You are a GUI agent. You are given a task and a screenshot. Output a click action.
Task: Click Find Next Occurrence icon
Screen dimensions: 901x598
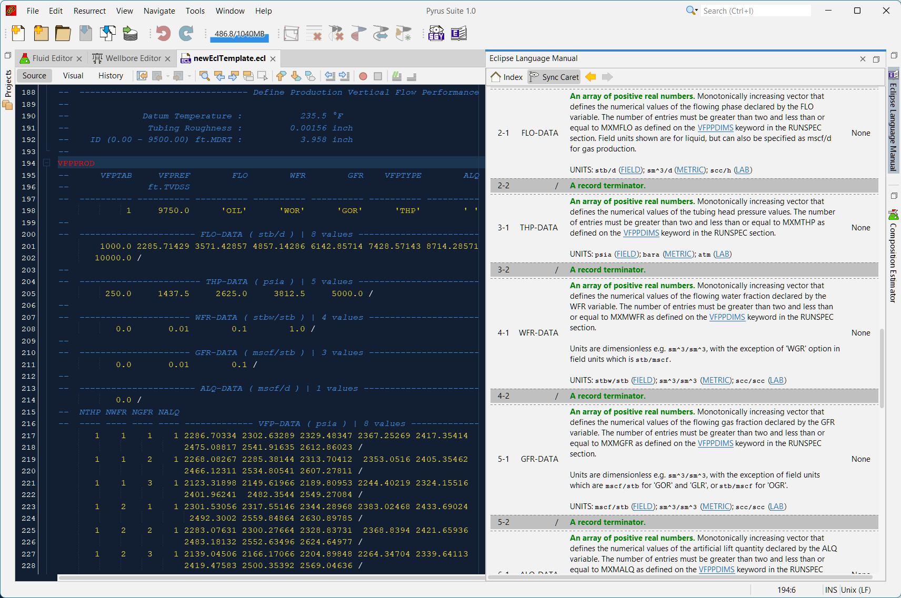(x=234, y=76)
